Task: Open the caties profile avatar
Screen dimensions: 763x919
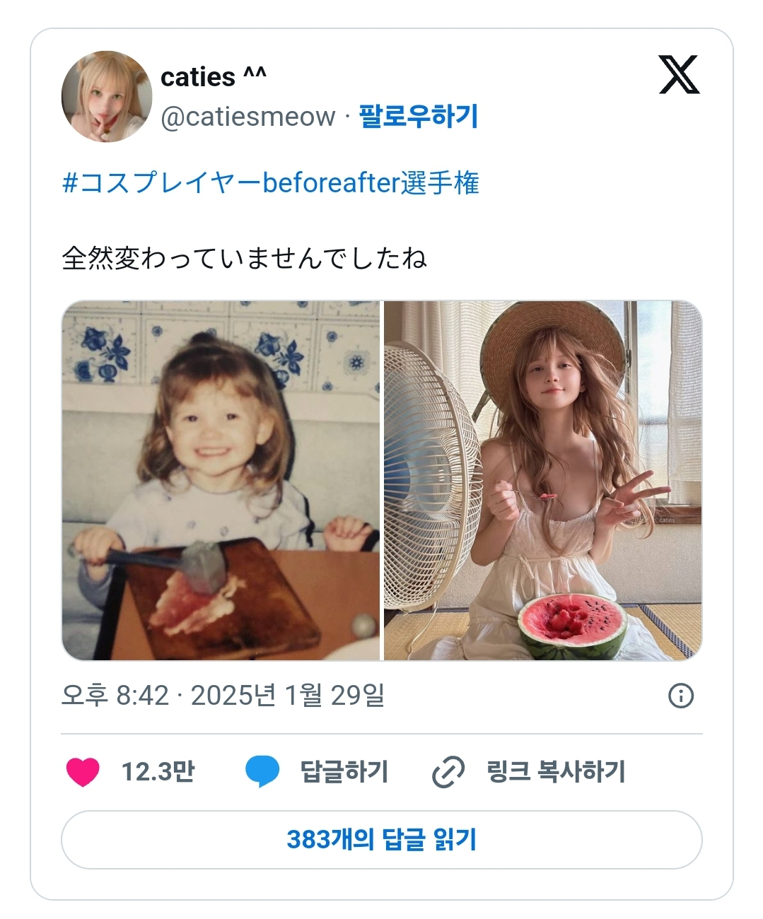Action: (107, 97)
